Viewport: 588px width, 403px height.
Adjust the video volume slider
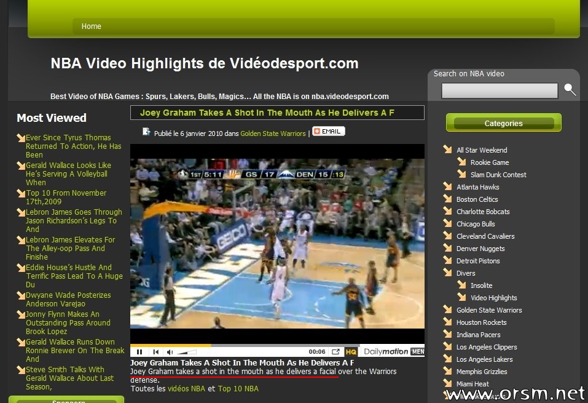point(187,352)
